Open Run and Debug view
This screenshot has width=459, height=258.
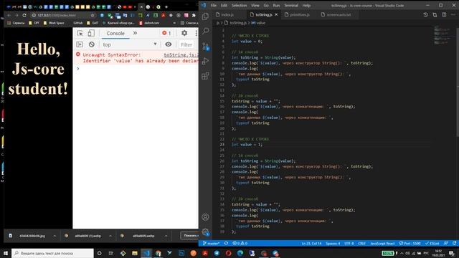(x=206, y=61)
